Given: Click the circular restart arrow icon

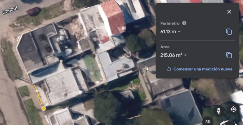Looking at the screenshot, I should pyautogui.click(x=169, y=69).
